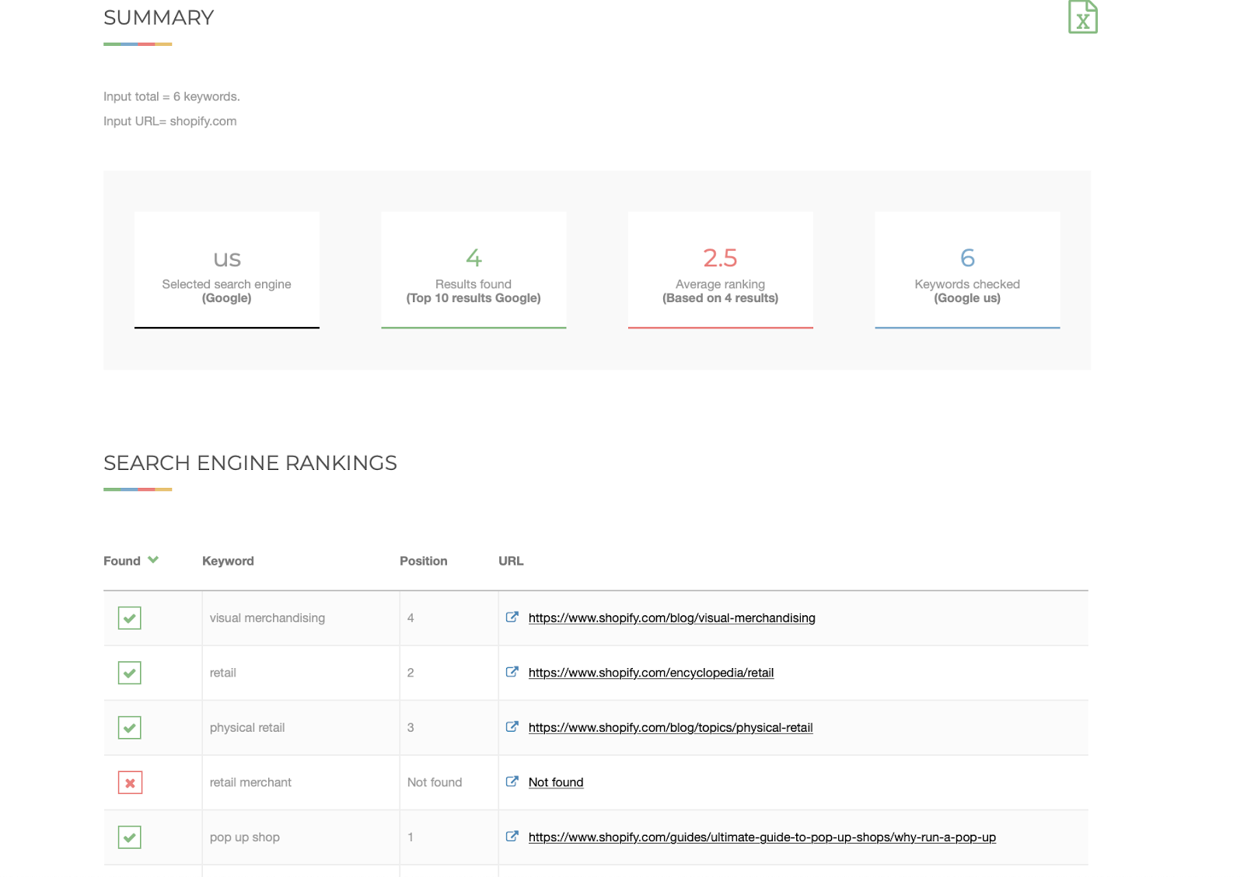
Task: Click the Keyword column header
Action: click(228, 561)
